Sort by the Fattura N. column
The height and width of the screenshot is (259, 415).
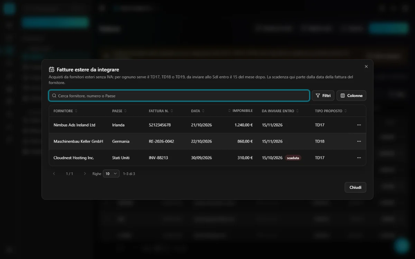click(x=161, y=111)
